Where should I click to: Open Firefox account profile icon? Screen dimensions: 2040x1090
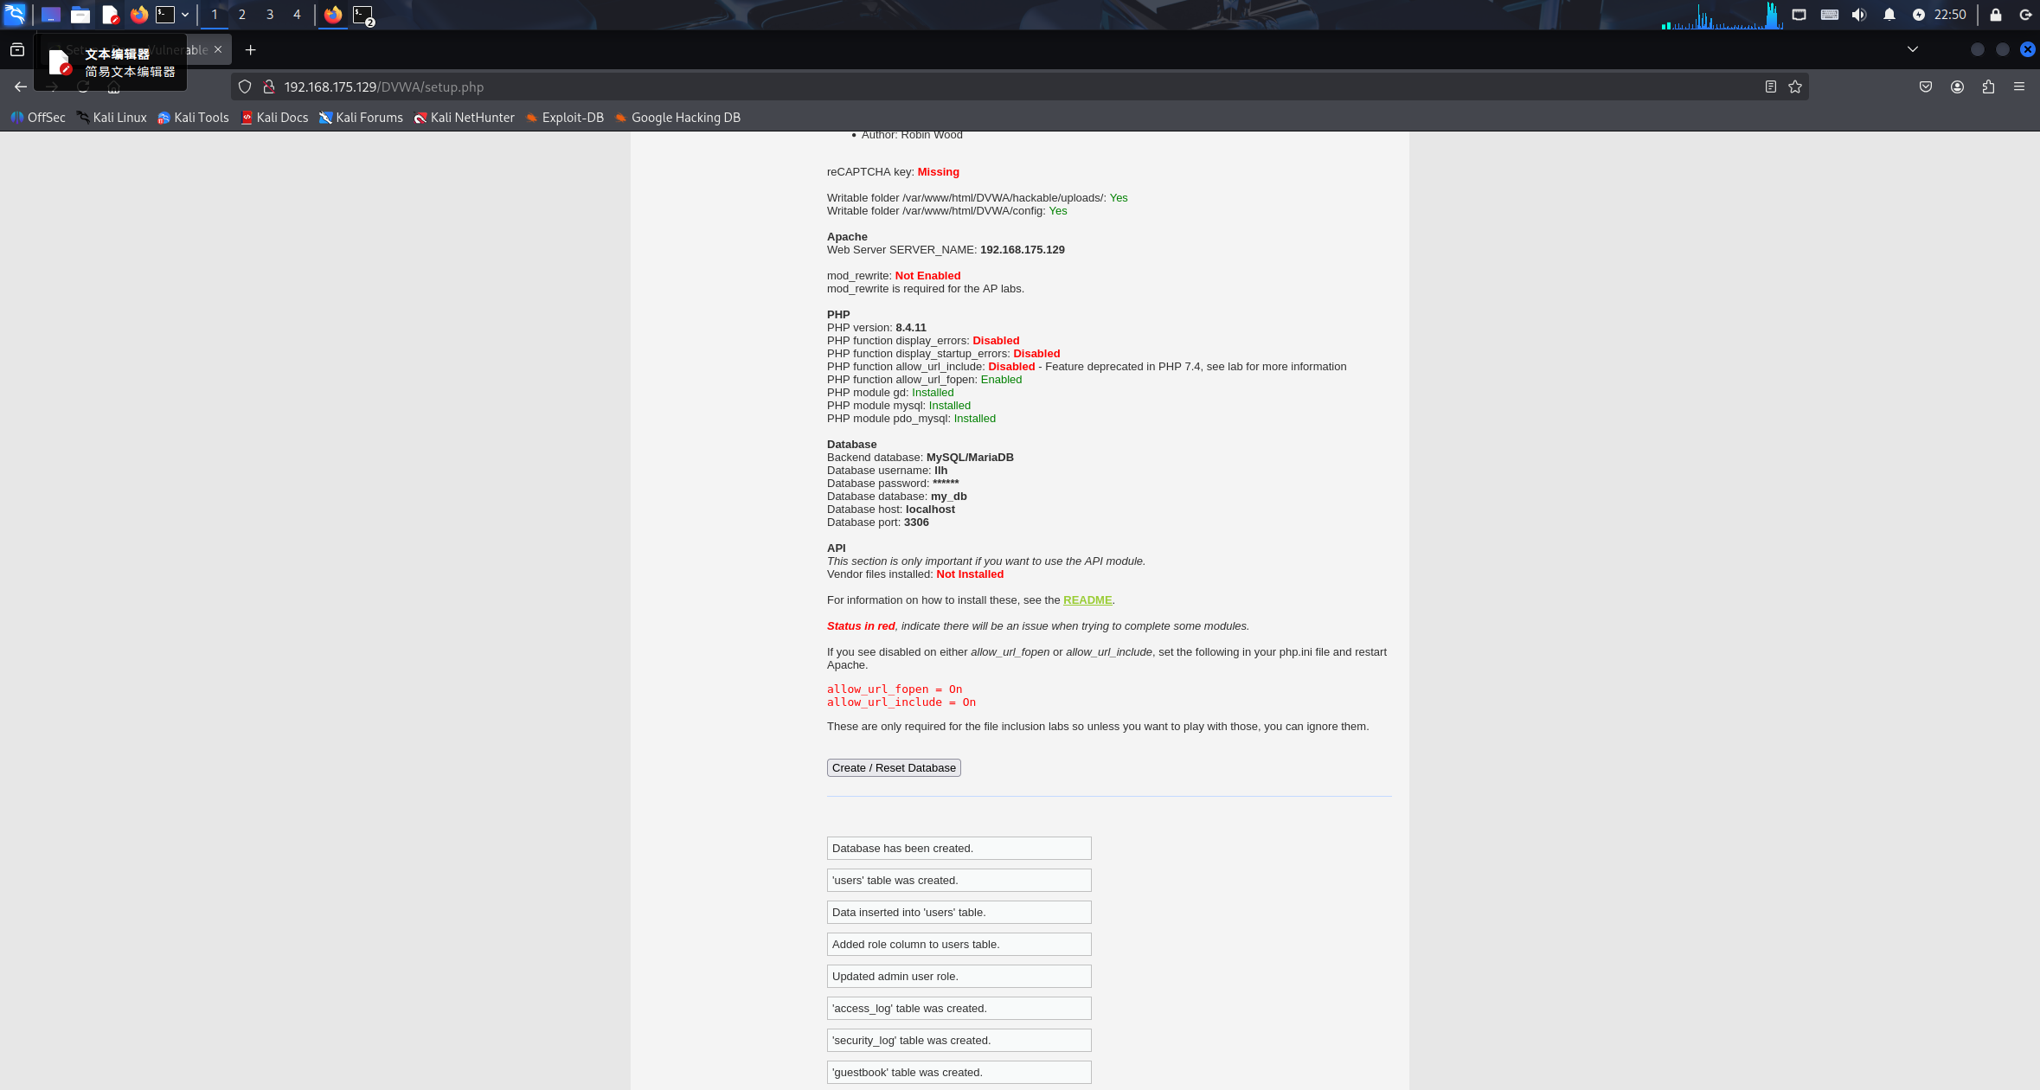tap(1957, 87)
